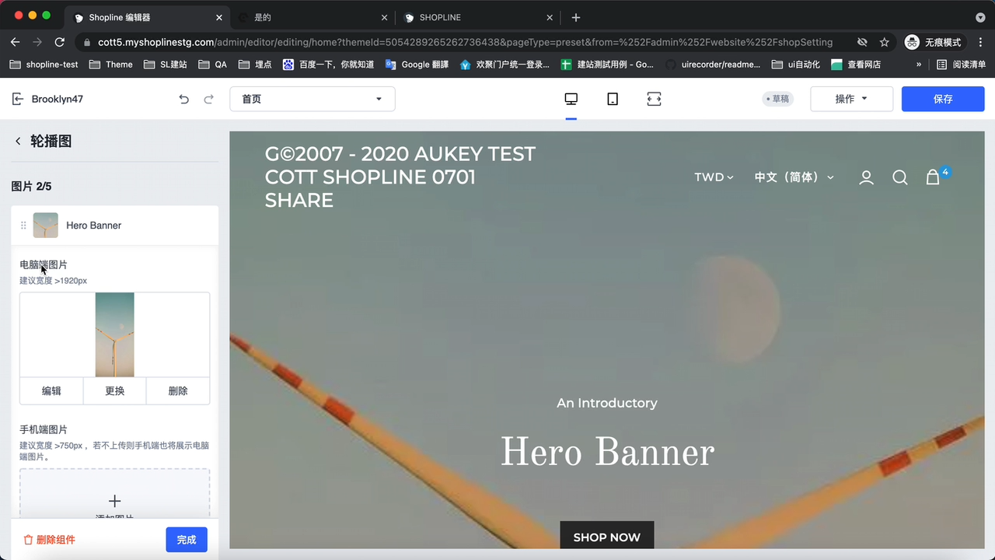The width and height of the screenshot is (995, 560).
Task: Go back from 轮播图 panel
Action: tap(18, 142)
